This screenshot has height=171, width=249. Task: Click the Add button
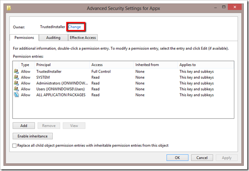click(24, 126)
